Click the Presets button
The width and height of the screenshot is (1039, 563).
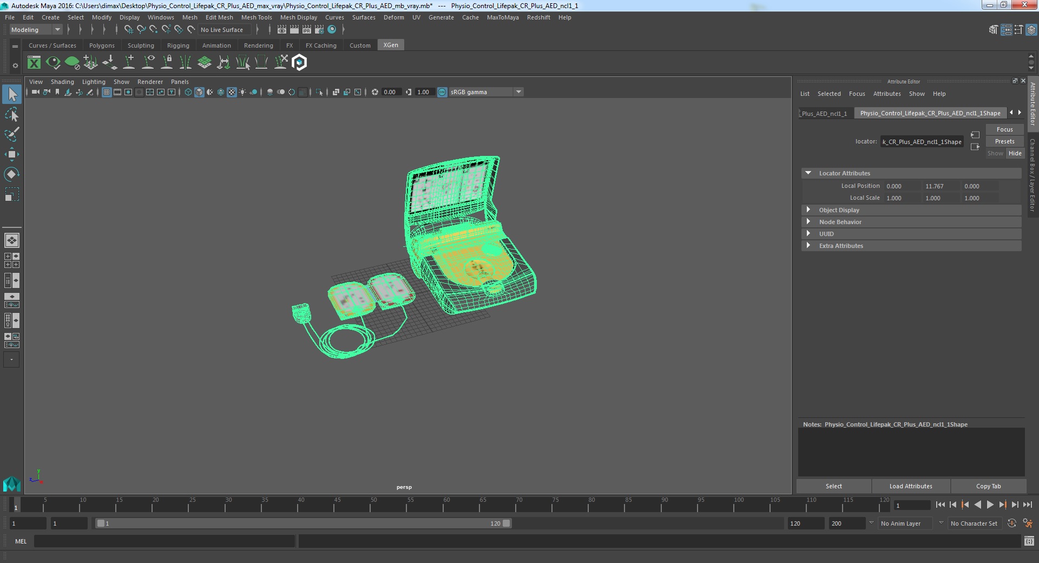1004,141
